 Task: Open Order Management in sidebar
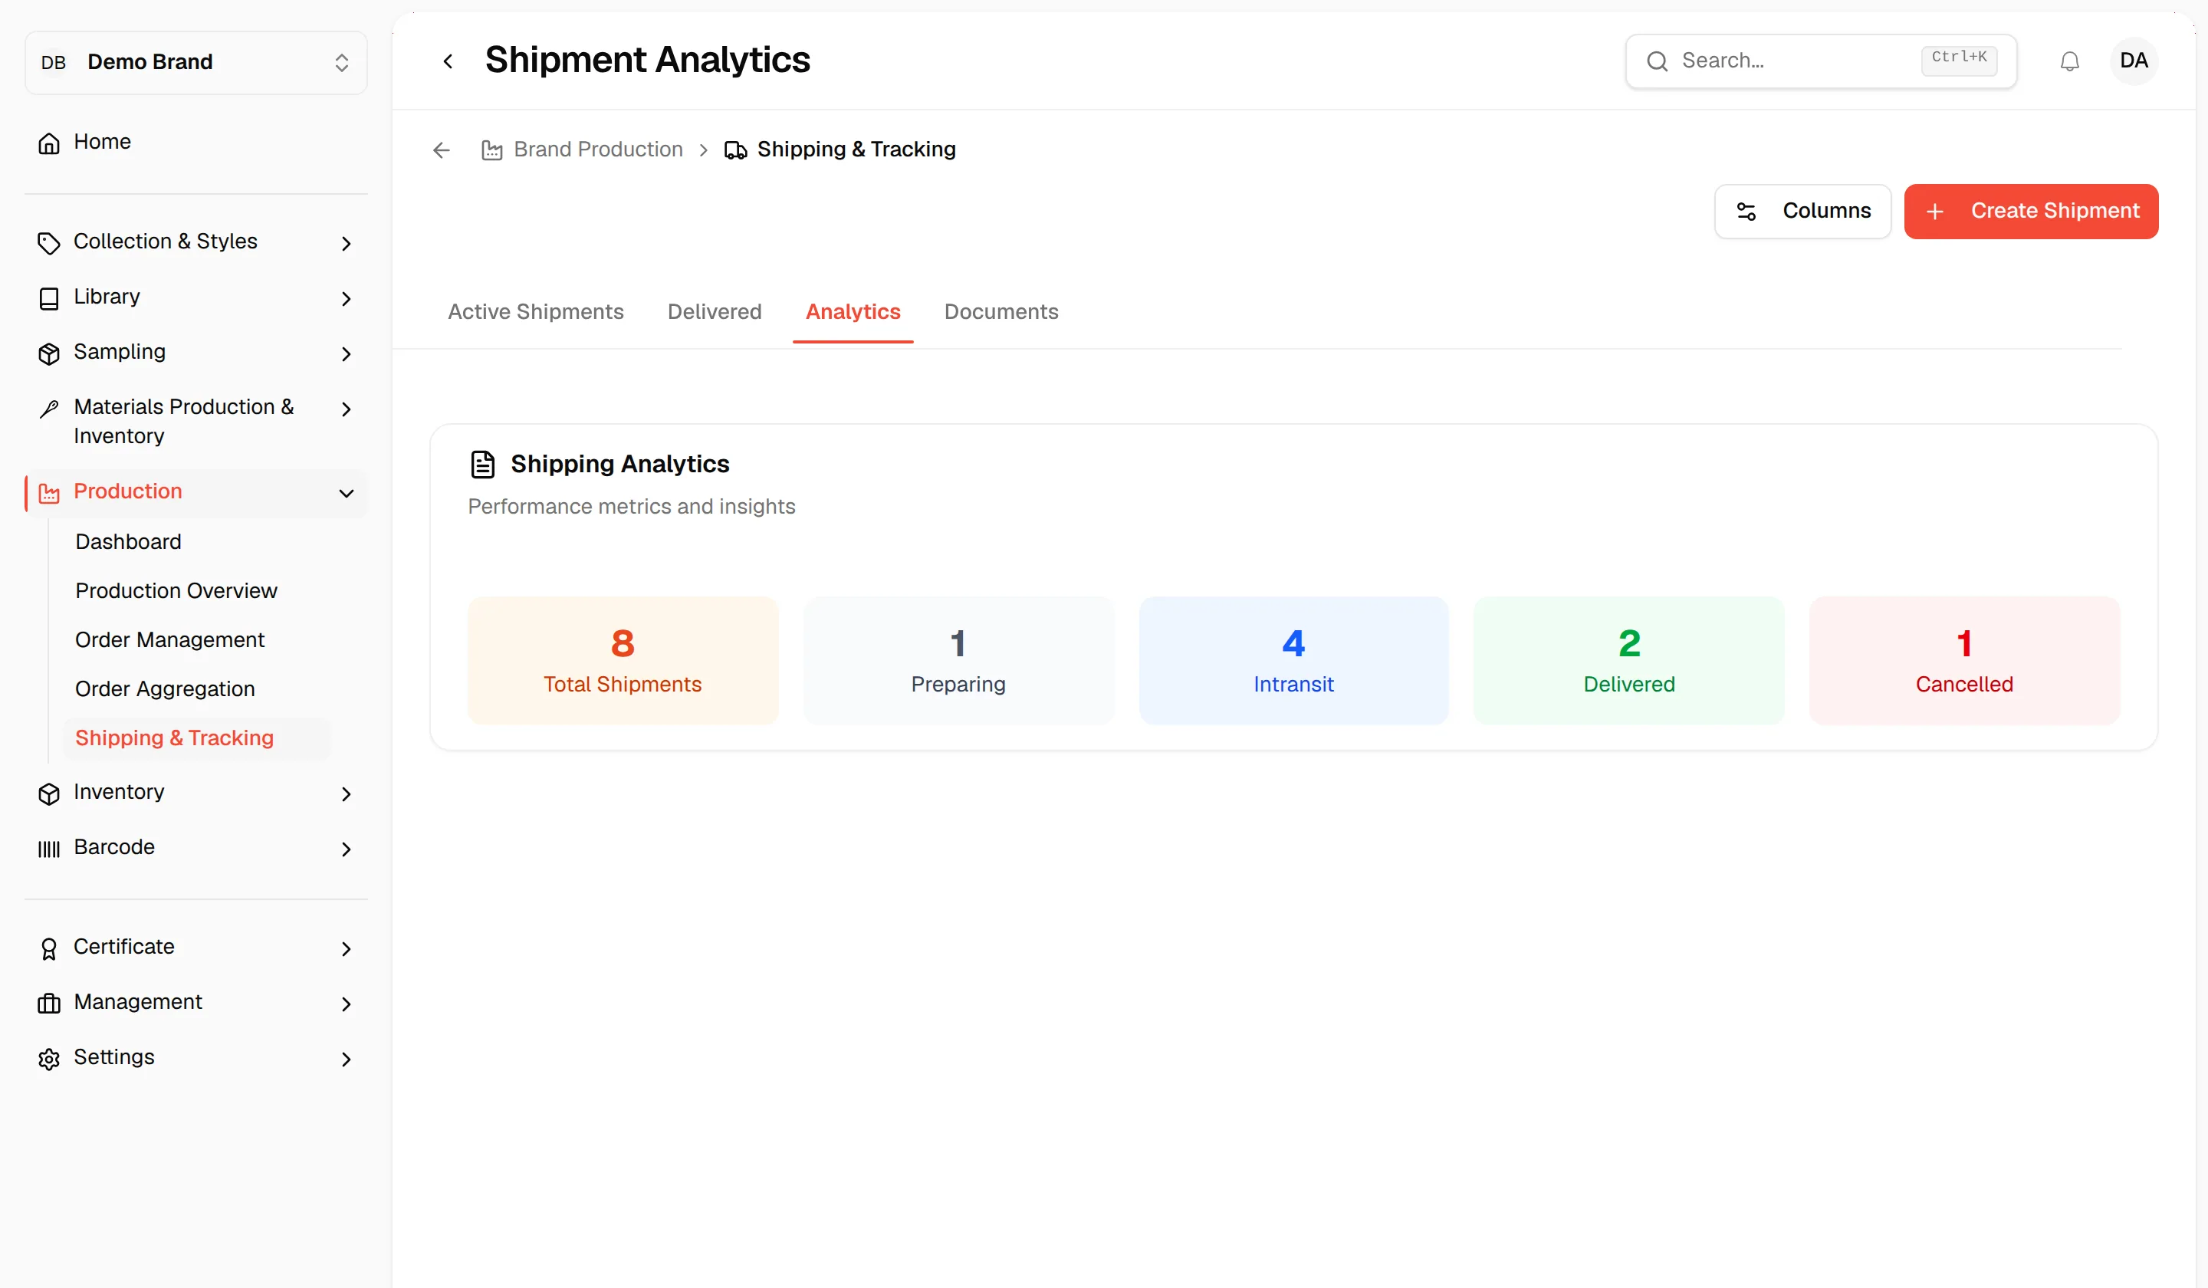pos(170,639)
